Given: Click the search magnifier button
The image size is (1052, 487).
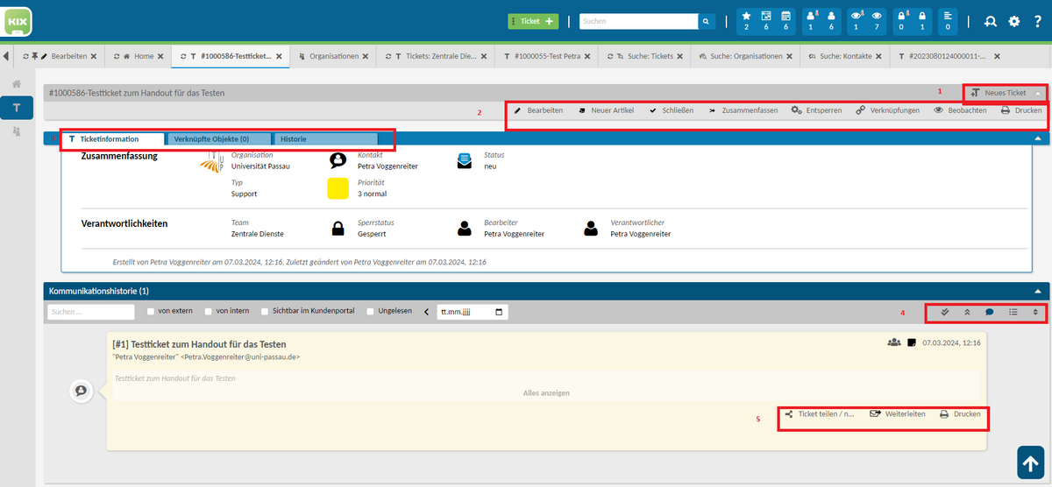Looking at the screenshot, I should click(706, 21).
